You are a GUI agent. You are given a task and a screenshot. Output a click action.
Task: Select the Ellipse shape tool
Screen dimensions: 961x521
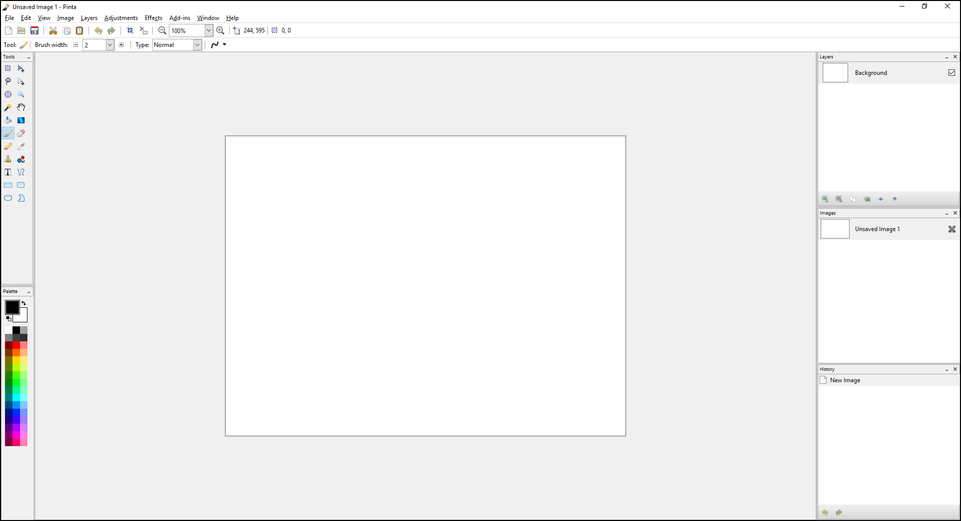pyautogui.click(x=8, y=198)
